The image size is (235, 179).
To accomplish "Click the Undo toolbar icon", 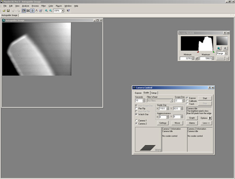I will 14,11.
